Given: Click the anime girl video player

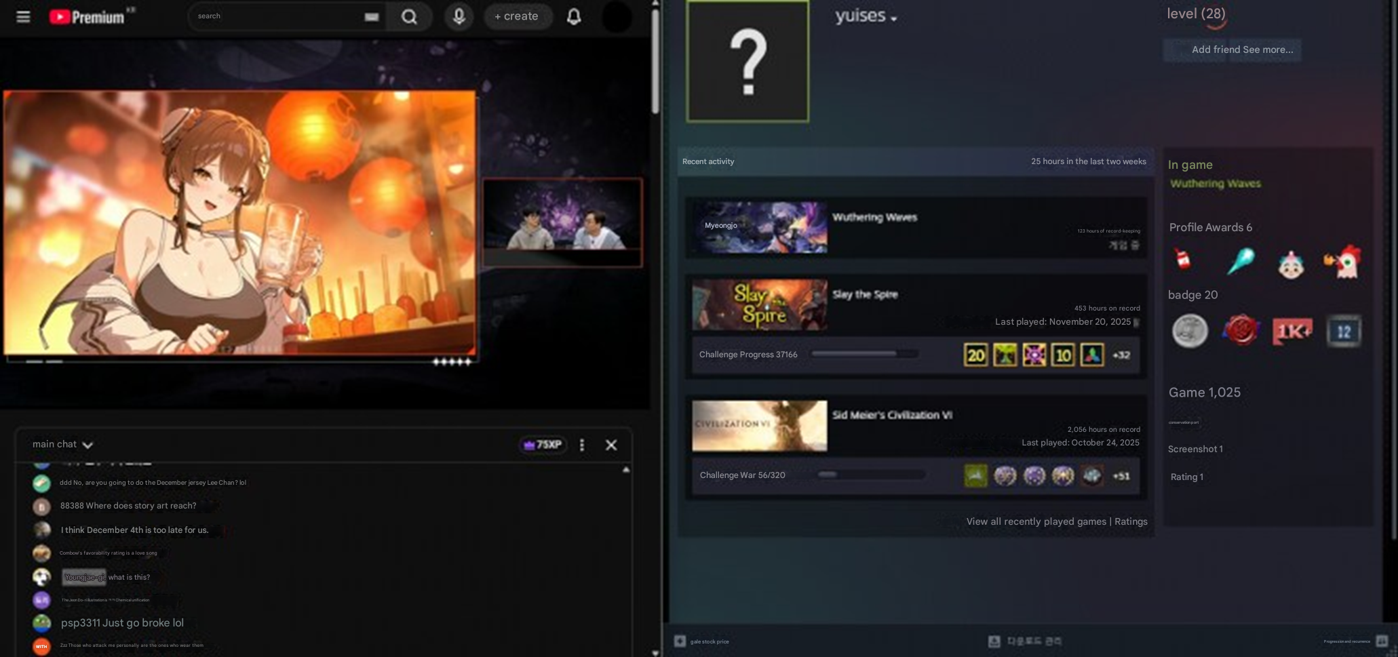Looking at the screenshot, I should click(240, 223).
